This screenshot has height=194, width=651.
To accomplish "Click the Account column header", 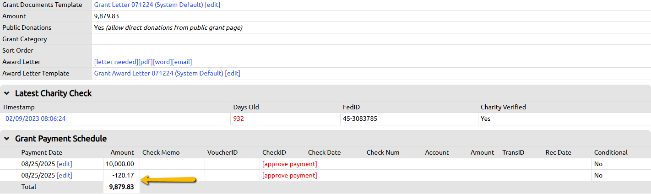I will 437,152.
